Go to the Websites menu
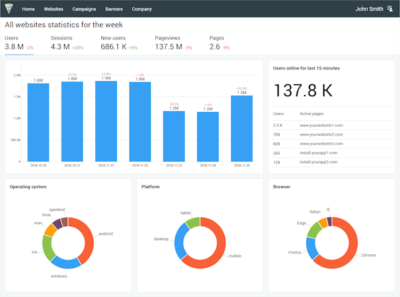400x297 pixels. click(54, 9)
